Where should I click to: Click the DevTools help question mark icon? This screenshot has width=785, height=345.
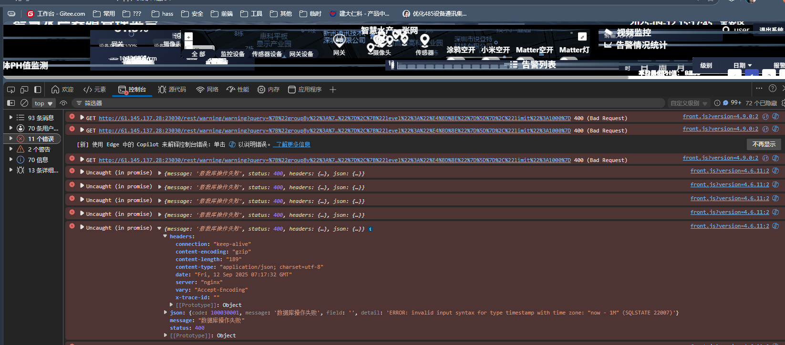coord(773,88)
